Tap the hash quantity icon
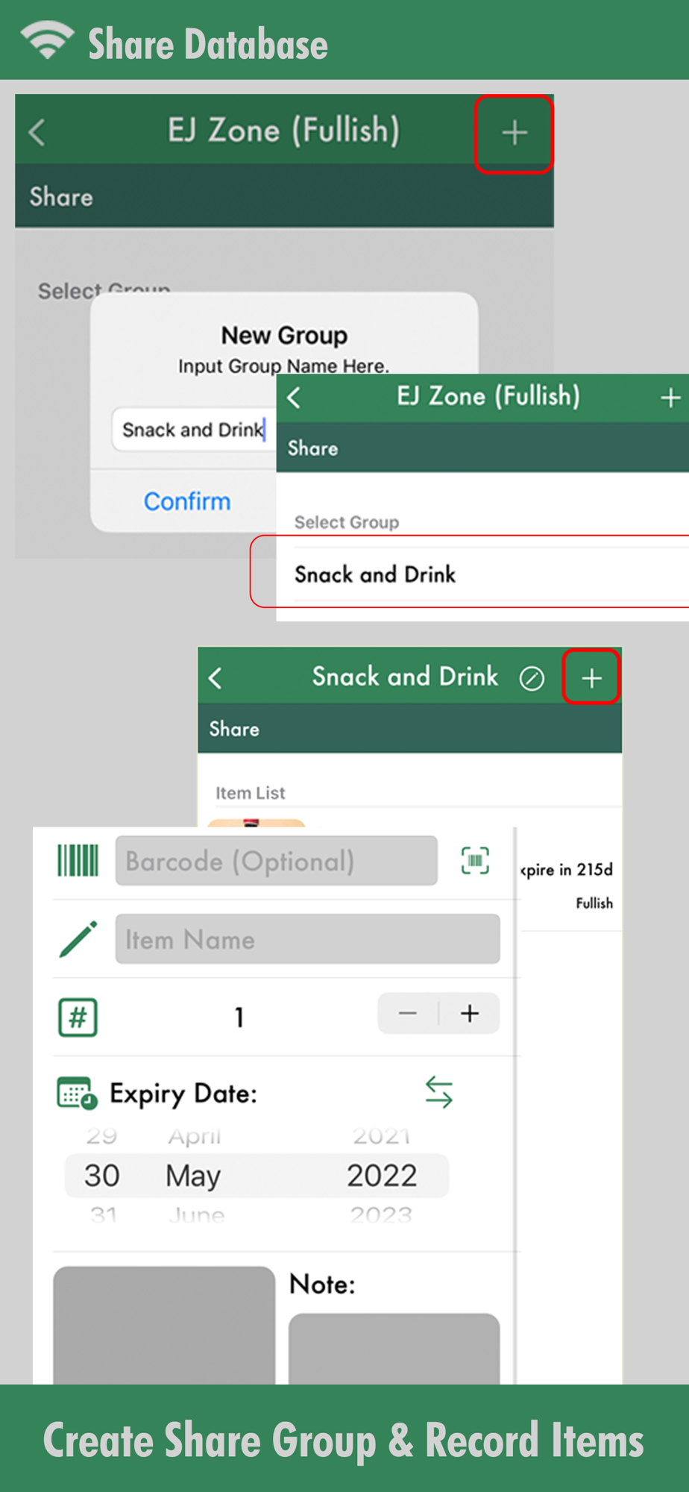This screenshot has height=1492, width=689. (78, 1017)
